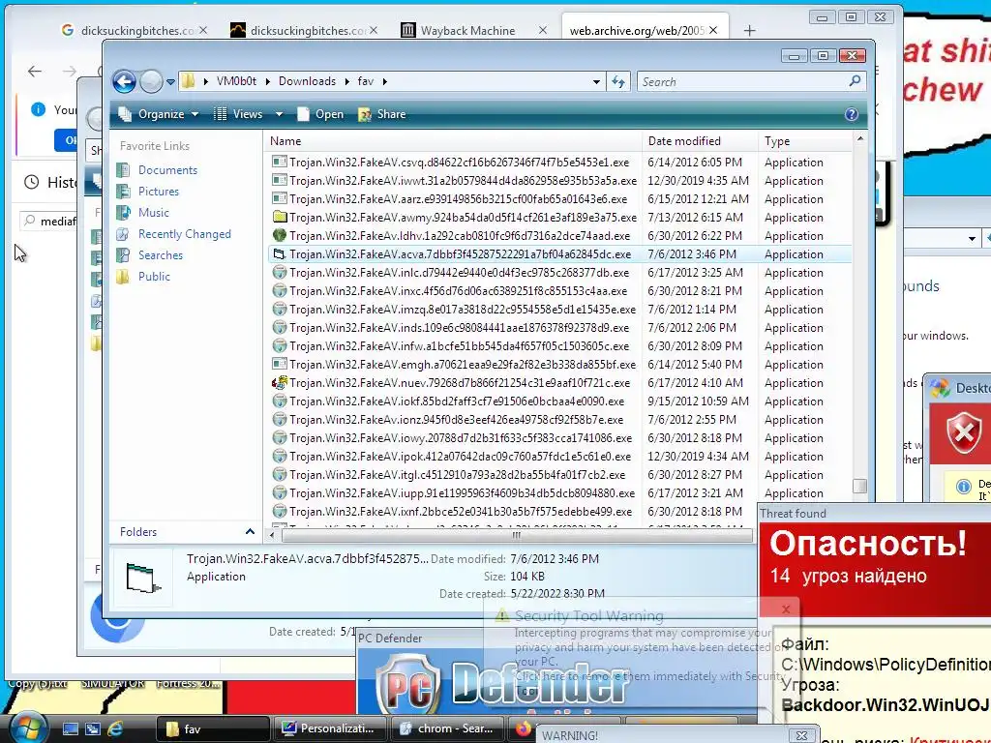Click the Explorer Back navigation arrow
The width and height of the screenshot is (991, 743).
point(124,81)
